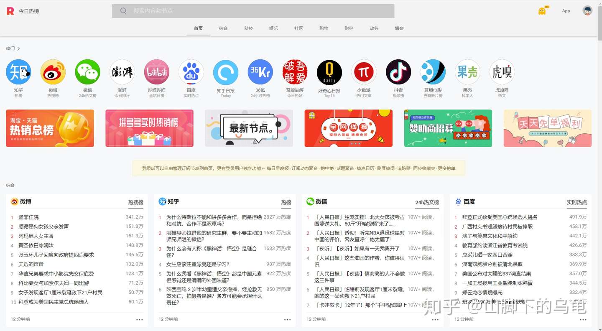Image resolution: width=602 pixels, height=331 pixels.
Task: Open the 拼多多实时热销榜 banner
Action: pos(149,128)
